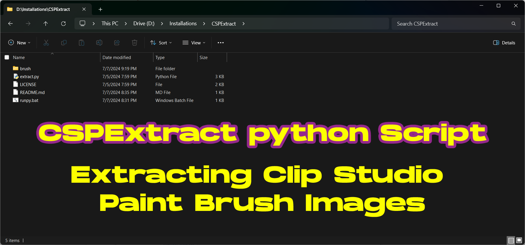This screenshot has width=525, height=245.
Task: Click the PC monitor icon in address bar
Action: point(82,24)
